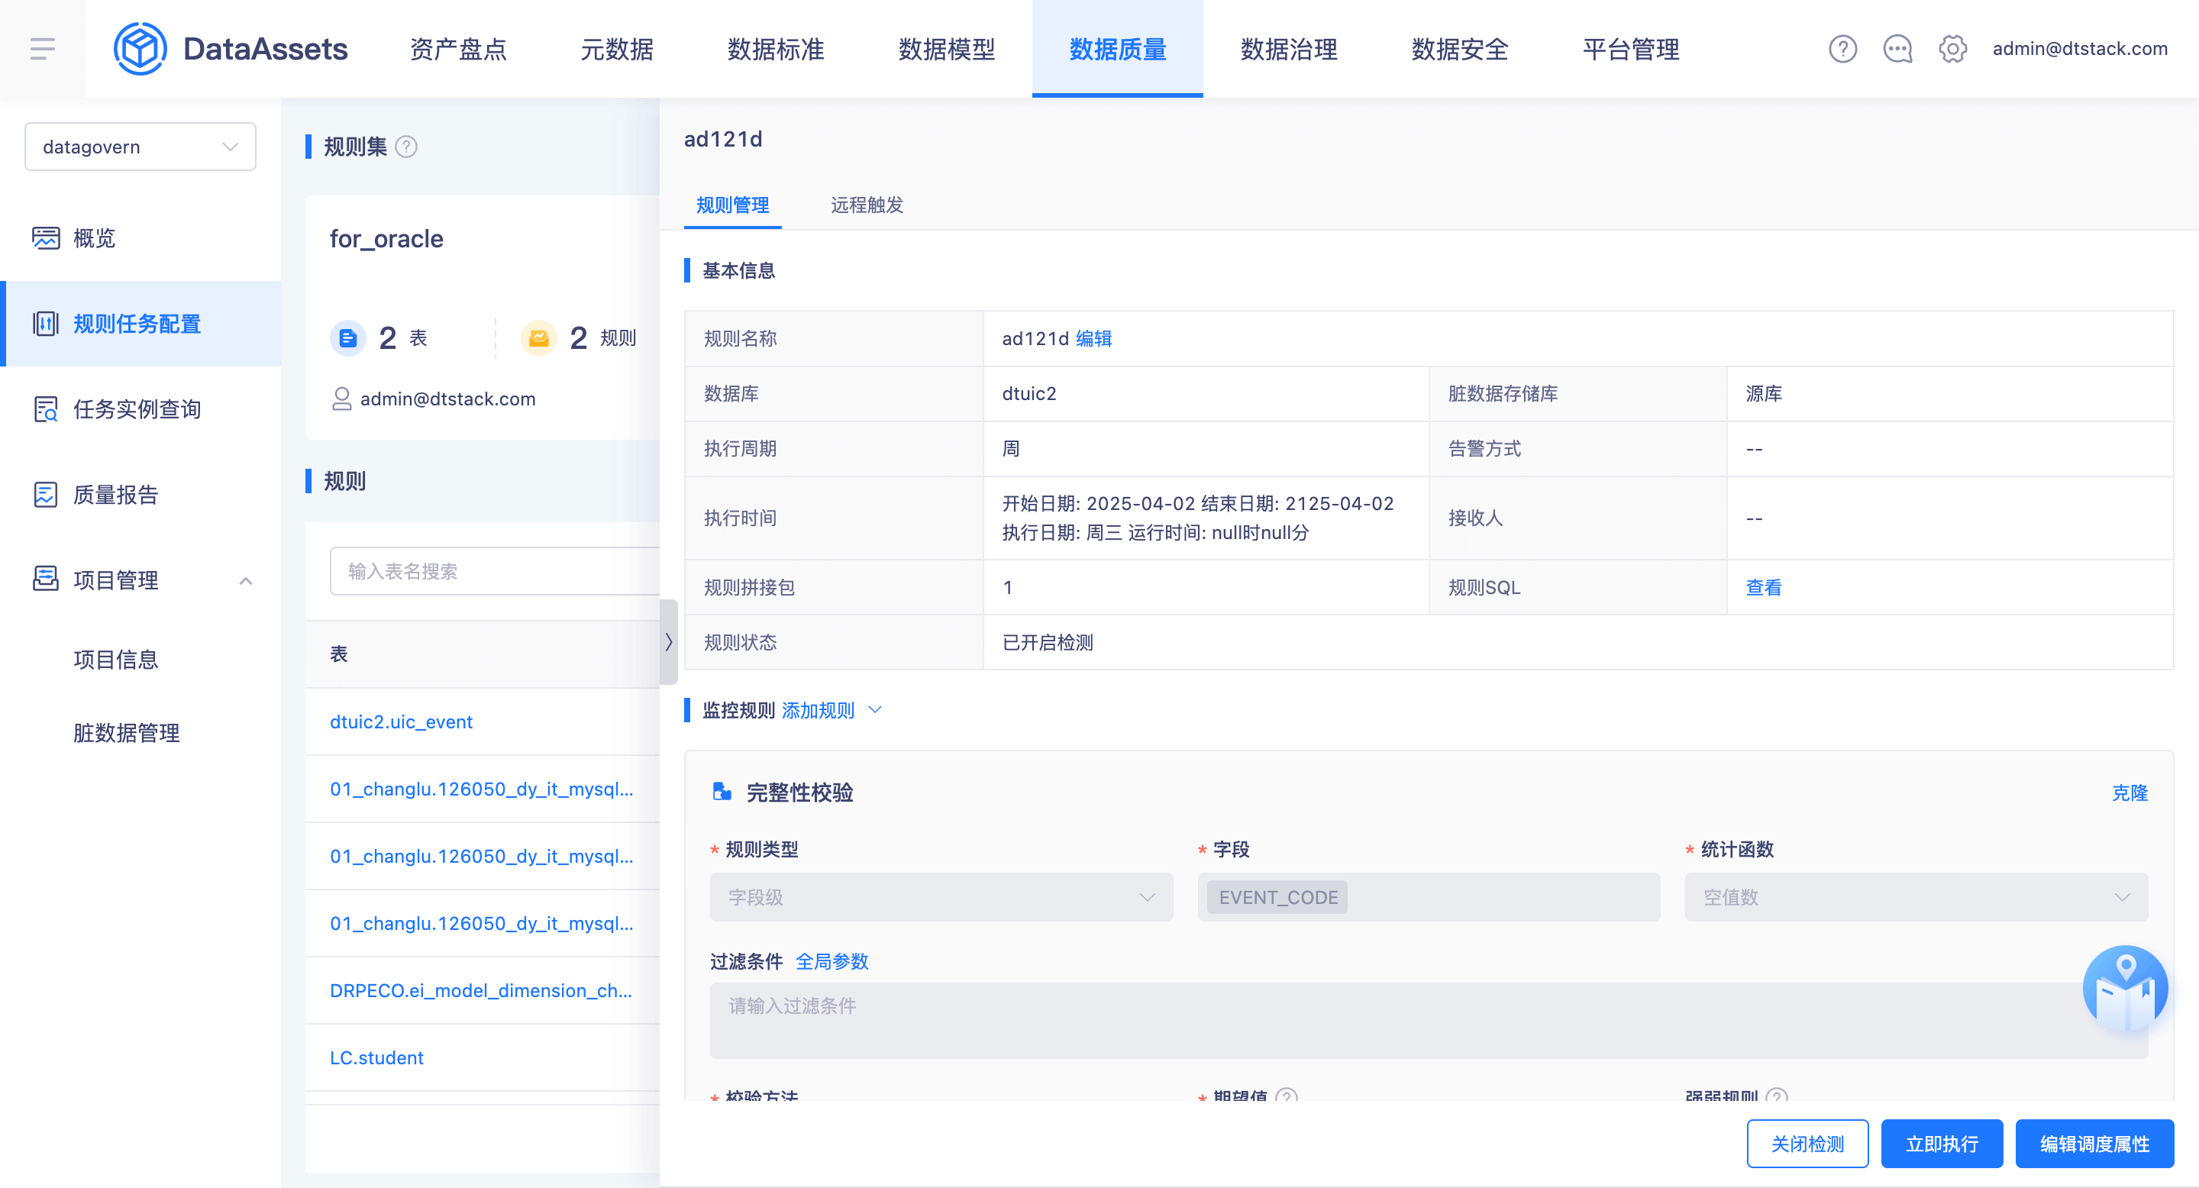The height and width of the screenshot is (1188, 2199).
Task: Click the 克隆 link
Action: point(2129,792)
